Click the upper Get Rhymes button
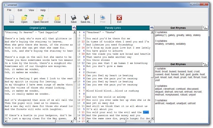This screenshot has height=128, width=213. 178,28
